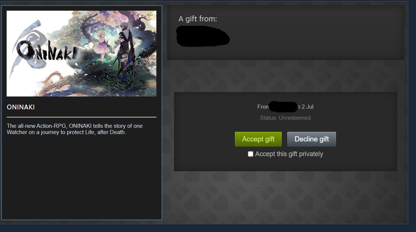Click the word 'From' in gift details

(x=263, y=107)
